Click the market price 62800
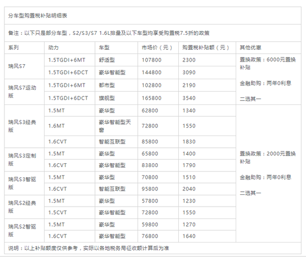 150,111
